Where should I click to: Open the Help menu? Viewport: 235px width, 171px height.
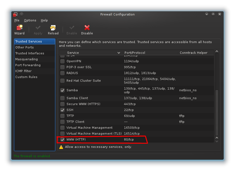[x=44, y=20]
